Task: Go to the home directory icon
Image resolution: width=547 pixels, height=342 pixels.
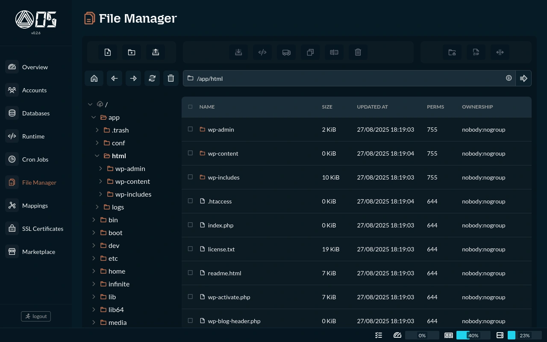Action: 94,78
